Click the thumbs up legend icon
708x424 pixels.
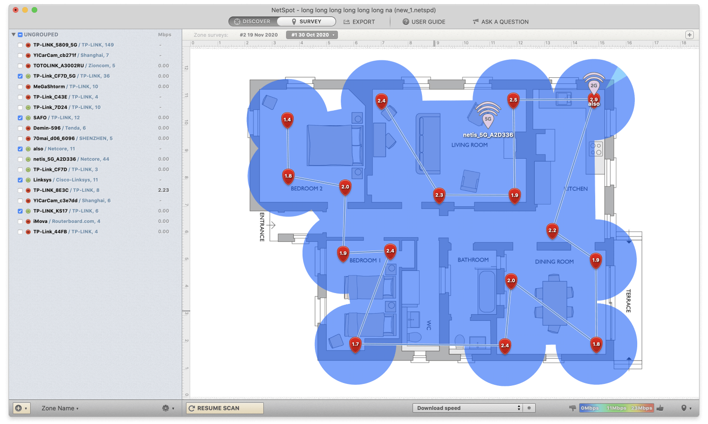tap(660, 408)
